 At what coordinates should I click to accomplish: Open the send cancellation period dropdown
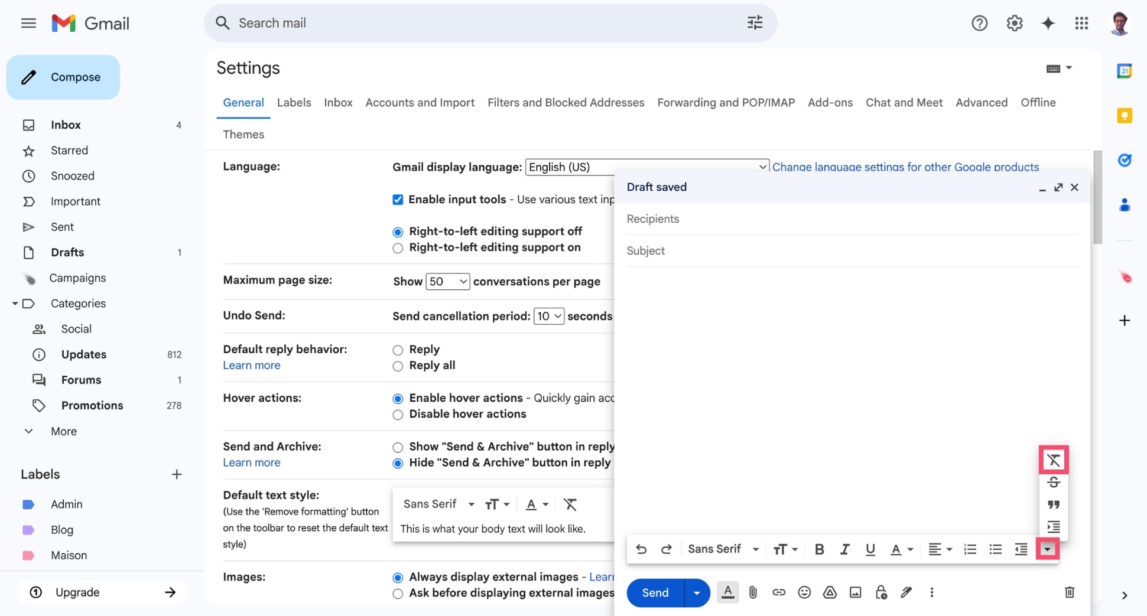[548, 316]
